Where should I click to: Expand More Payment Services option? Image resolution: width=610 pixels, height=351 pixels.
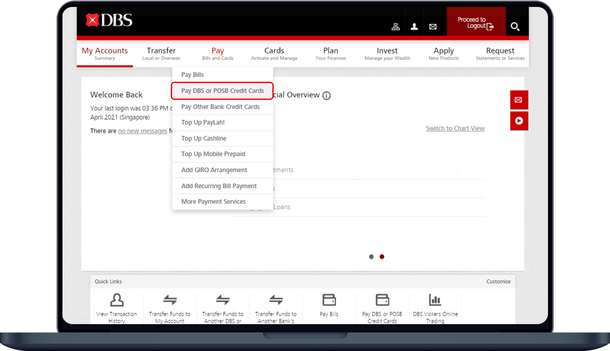click(x=213, y=202)
